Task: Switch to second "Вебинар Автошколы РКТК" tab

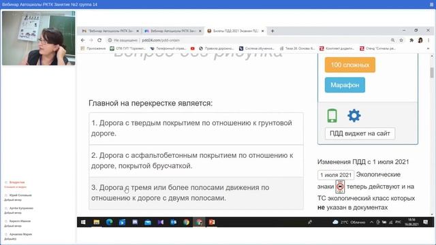Action: pyautogui.click(x=173, y=31)
